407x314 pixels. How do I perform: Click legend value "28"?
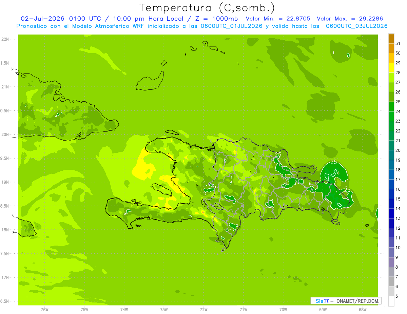(398, 72)
